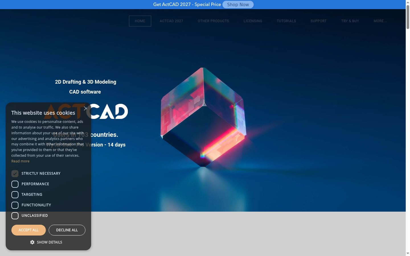Open the Support menu
This screenshot has width=410, height=256.
(319, 21)
